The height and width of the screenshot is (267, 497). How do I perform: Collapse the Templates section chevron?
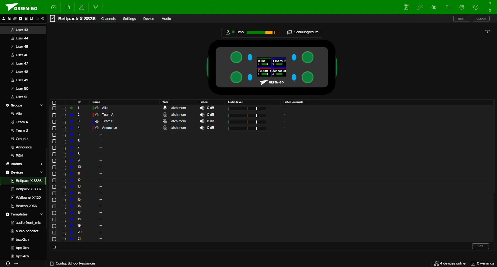(x=42, y=214)
